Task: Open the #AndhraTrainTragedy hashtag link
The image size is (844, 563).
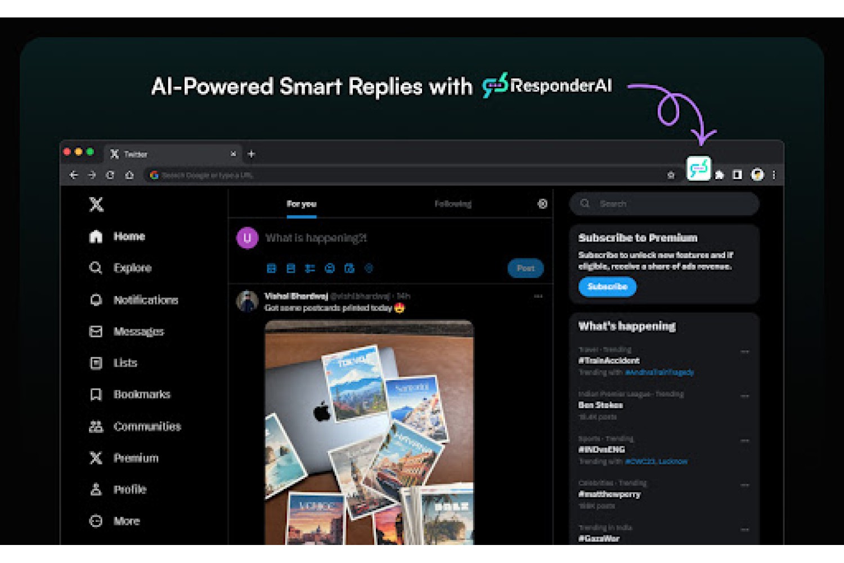Action: [x=659, y=373]
